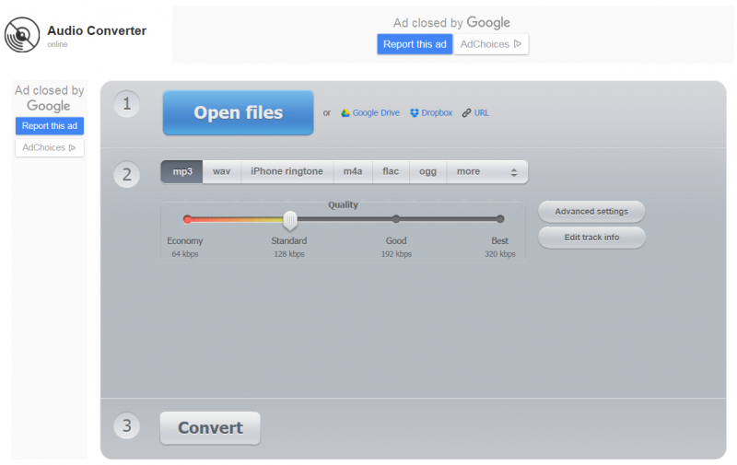Click the Audio Converter title text

click(97, 30)
